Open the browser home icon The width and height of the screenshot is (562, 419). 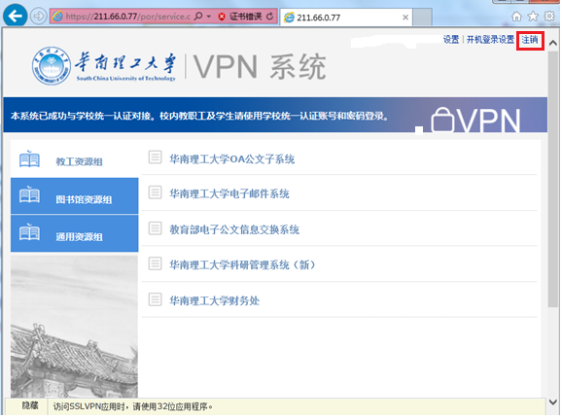(x=516, y=17)
